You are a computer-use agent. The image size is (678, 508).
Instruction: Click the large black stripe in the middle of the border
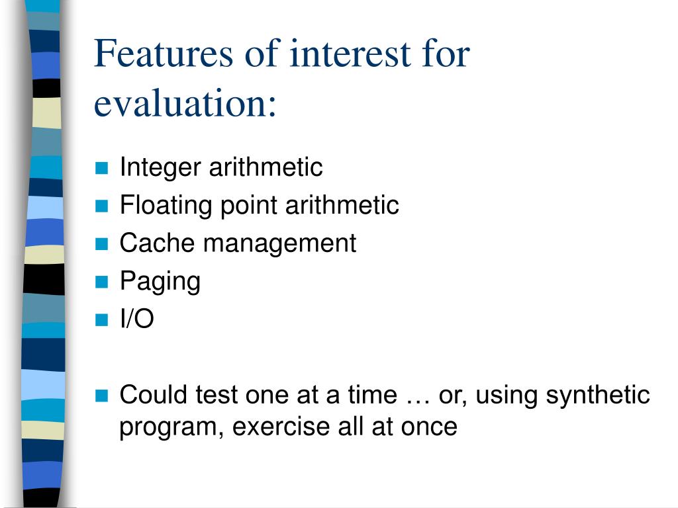[44, 279]
